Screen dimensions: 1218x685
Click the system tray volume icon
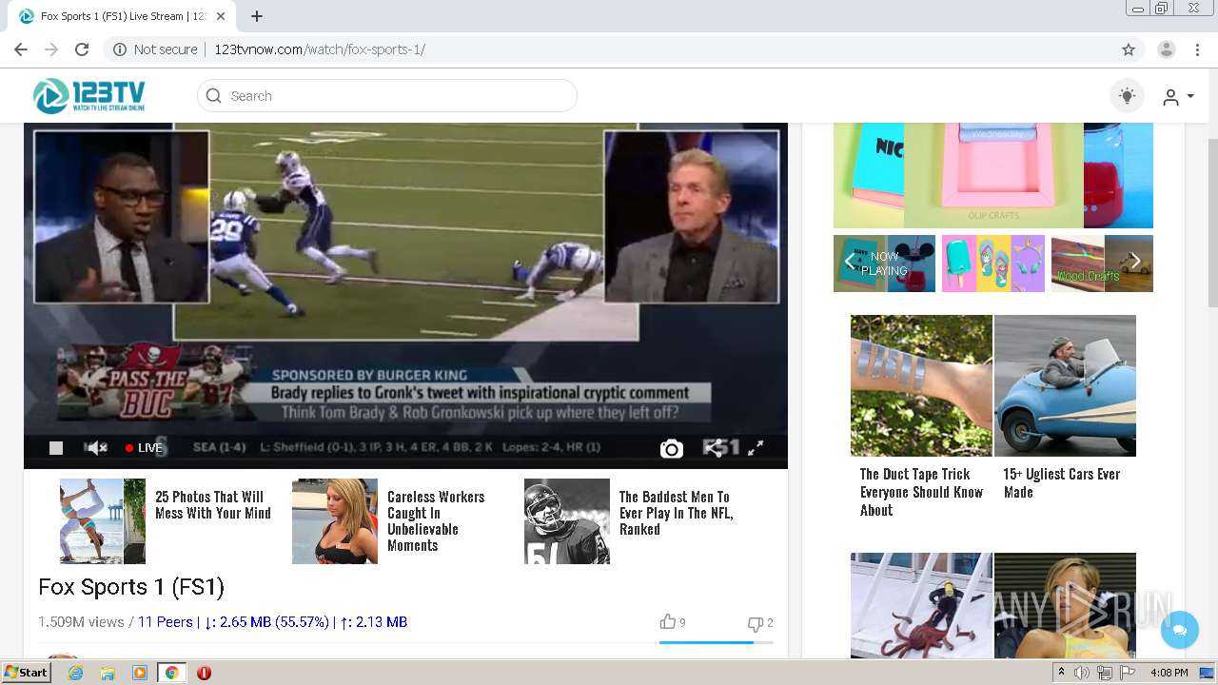click(1082, 673)
